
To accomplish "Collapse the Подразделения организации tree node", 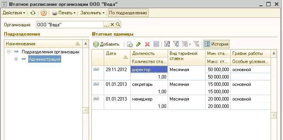I will (9, 52).
